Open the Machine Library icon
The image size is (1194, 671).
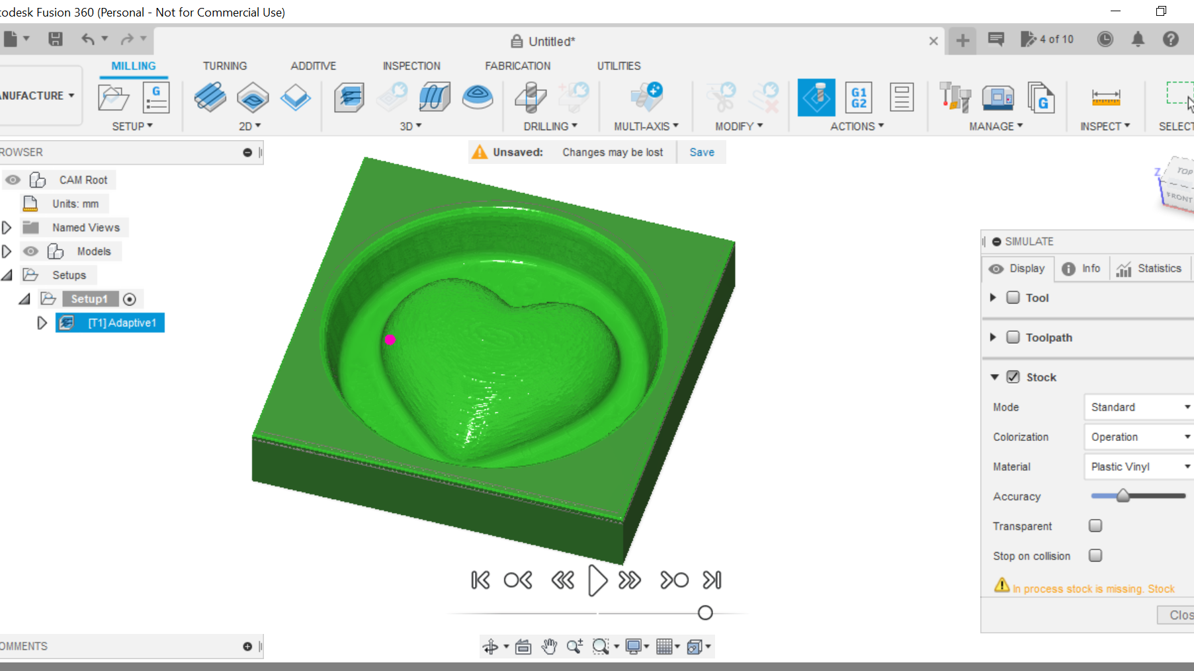[998, 97]
